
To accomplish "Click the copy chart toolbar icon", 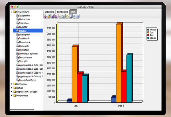I will click(78, 16).
